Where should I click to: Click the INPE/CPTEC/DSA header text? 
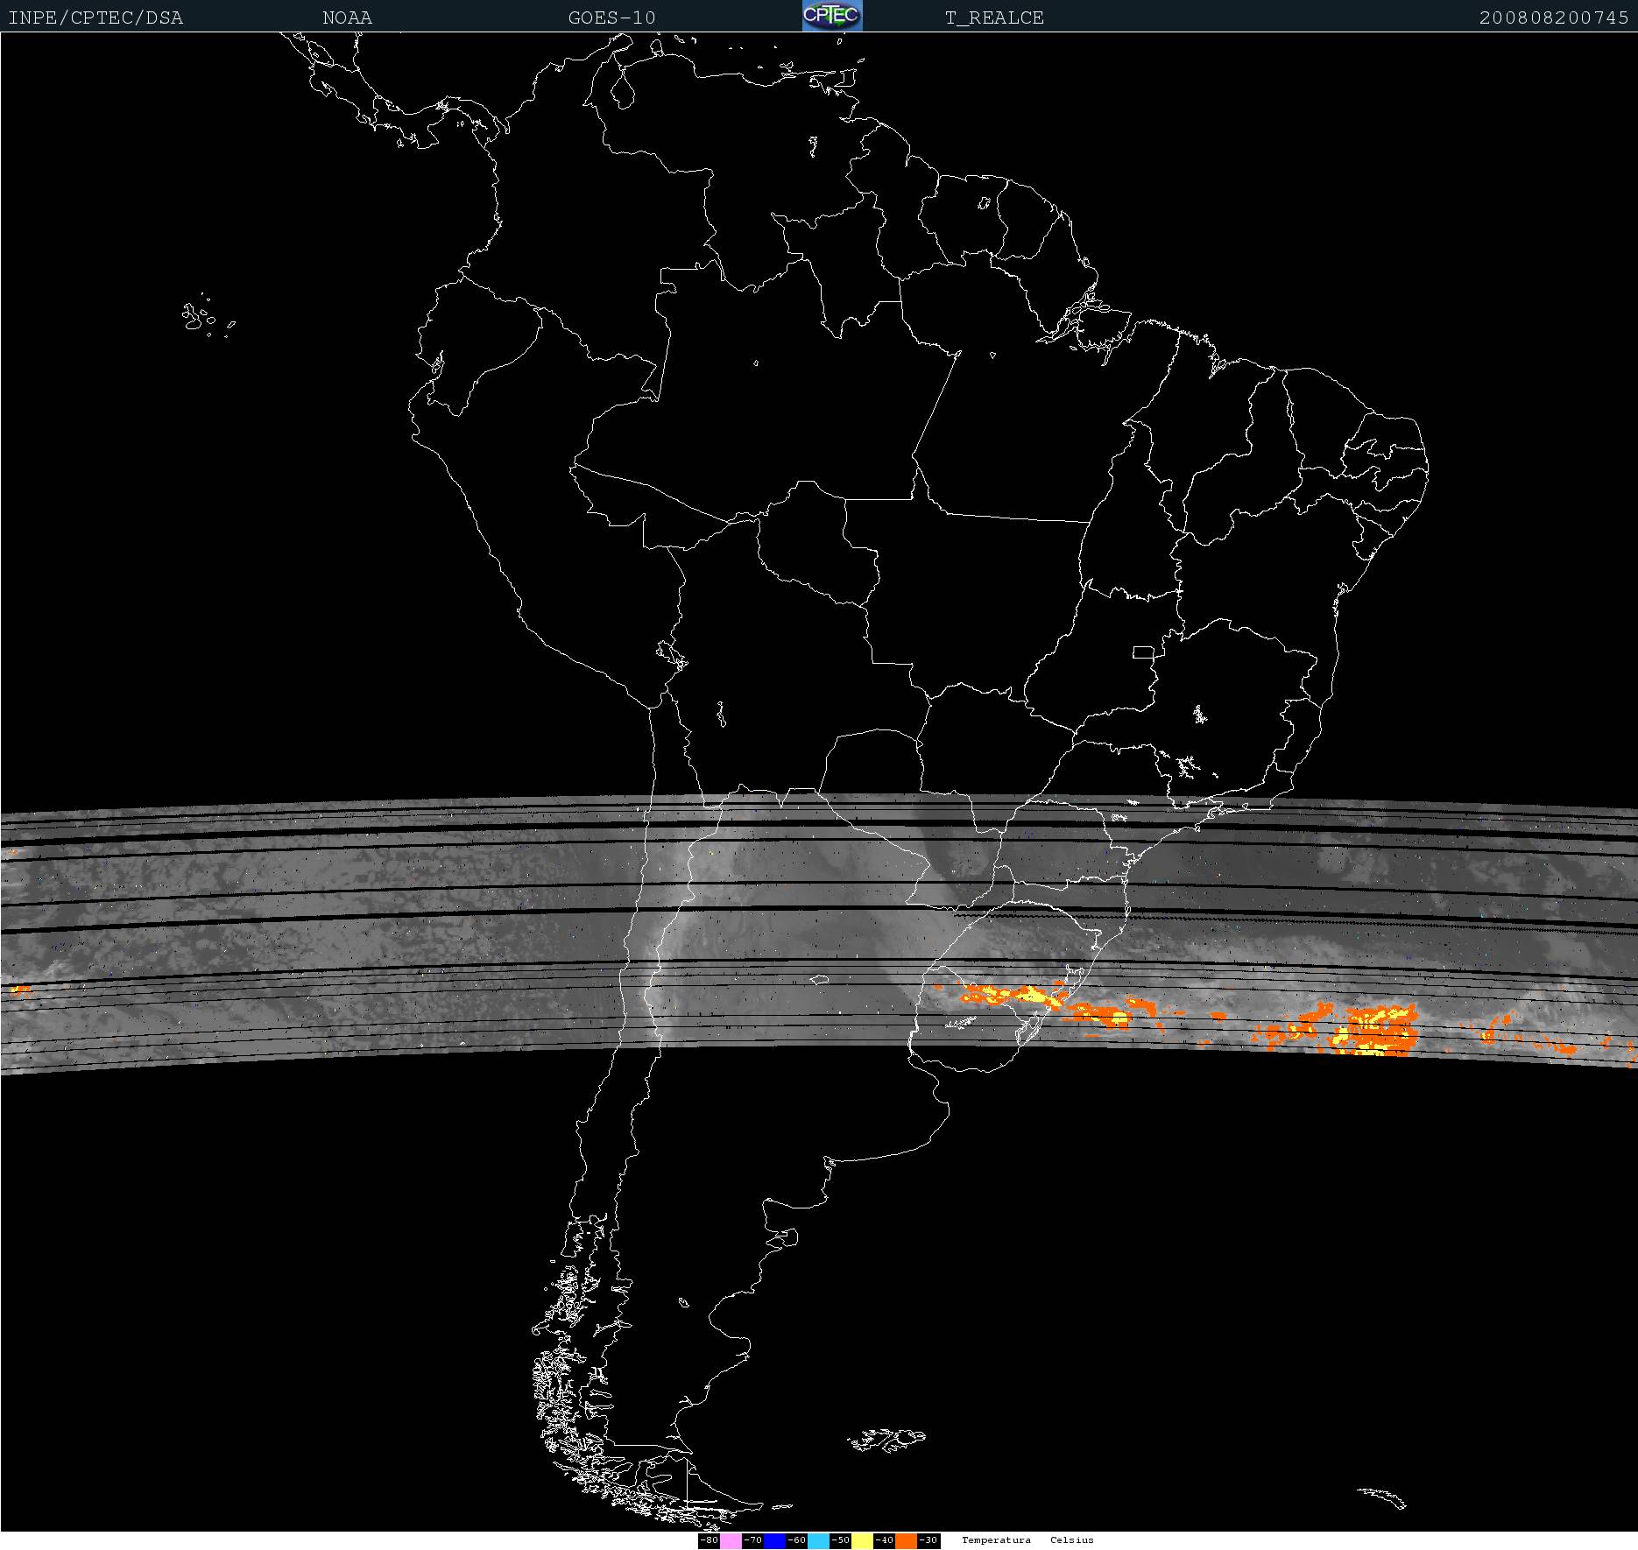pos(95,18)
